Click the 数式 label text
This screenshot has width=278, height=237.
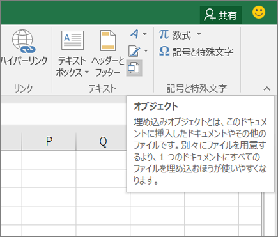coord(181,35)
